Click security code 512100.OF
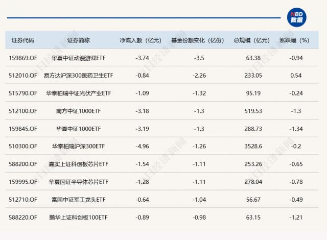The image size is (327, 240). coord(23,111)
